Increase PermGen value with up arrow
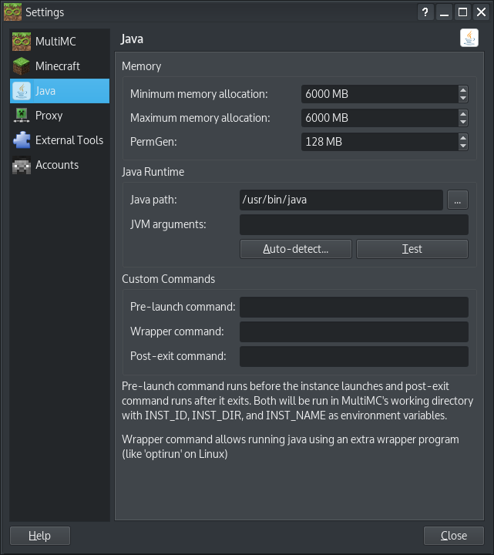The width and height of the screenshot is (494, 555). 463,138
